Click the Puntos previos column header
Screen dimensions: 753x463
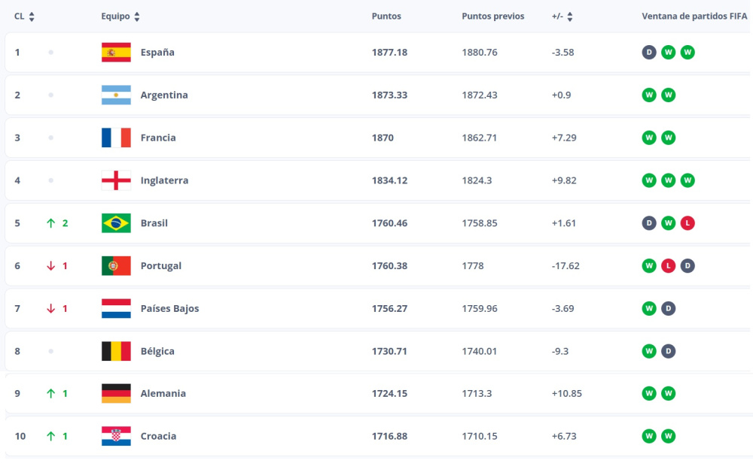[492, 17]
